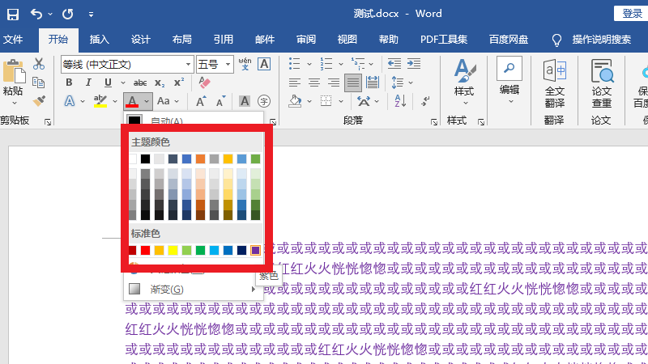This screenshot has height=364, width=648.
Task: Click the Increase Indent icon
Action: 416,64
